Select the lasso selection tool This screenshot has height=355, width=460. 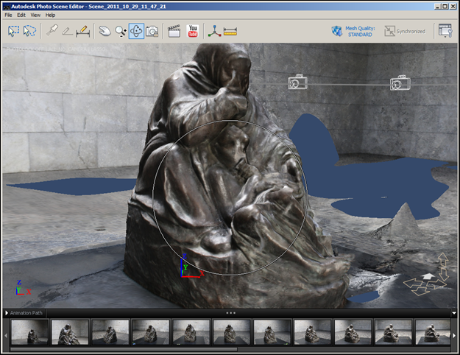coord(29,31)
